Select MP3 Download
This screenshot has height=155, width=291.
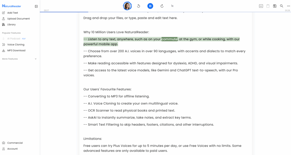point(16,51)
